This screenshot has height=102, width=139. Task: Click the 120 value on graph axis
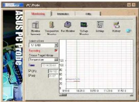point(61,61)
